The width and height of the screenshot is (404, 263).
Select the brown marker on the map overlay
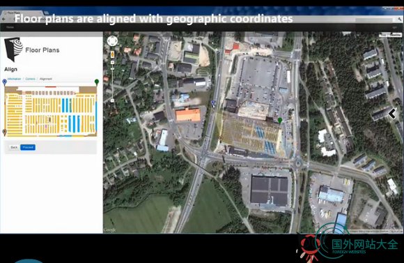pos(221,139)
